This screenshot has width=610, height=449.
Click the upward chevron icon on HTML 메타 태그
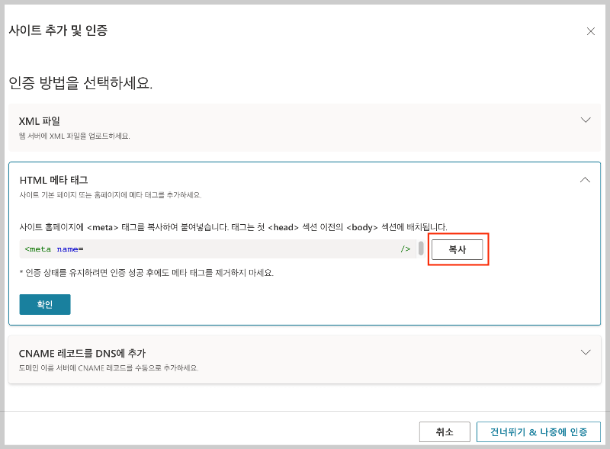tap(585, 180)
